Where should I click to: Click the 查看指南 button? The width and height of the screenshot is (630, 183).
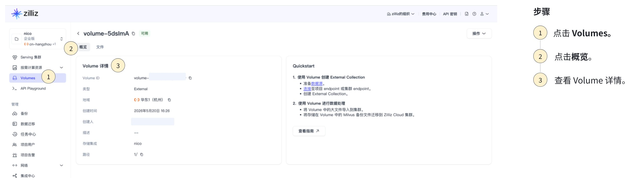(x=309, y=131)
